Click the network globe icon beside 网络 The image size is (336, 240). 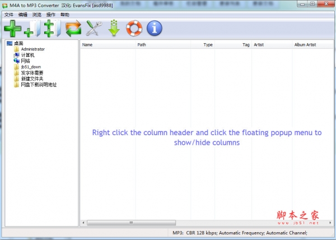click(x=16, y=61)
